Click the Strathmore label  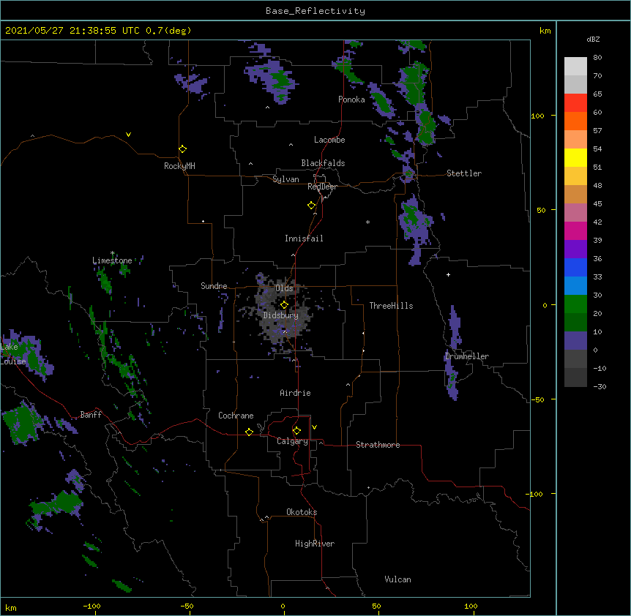[x=378, y=445]
